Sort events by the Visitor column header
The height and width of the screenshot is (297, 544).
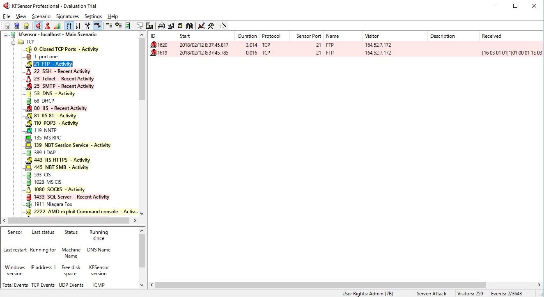coord(395,36)
